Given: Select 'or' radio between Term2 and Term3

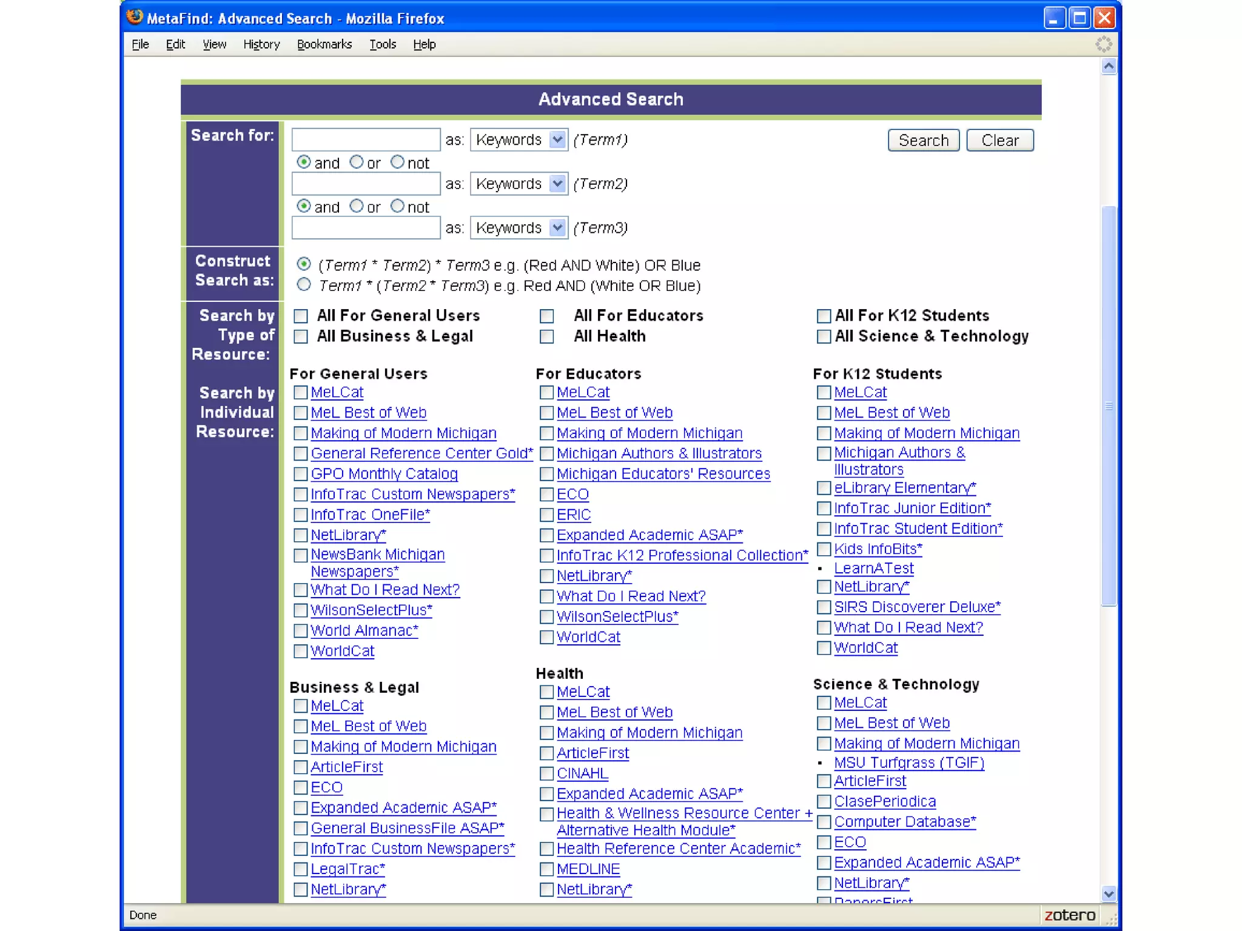Looking at the screenshot, I should (357, 206).
